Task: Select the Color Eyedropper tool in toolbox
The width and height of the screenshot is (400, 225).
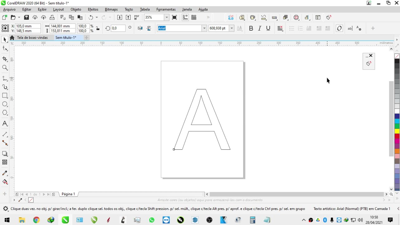Action: point(5,173)
